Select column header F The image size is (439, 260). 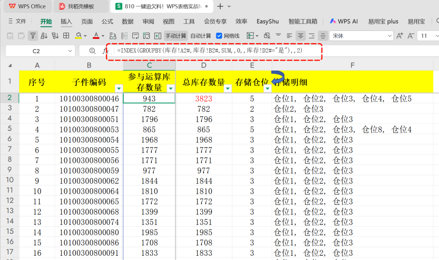(x=352, y=65)
